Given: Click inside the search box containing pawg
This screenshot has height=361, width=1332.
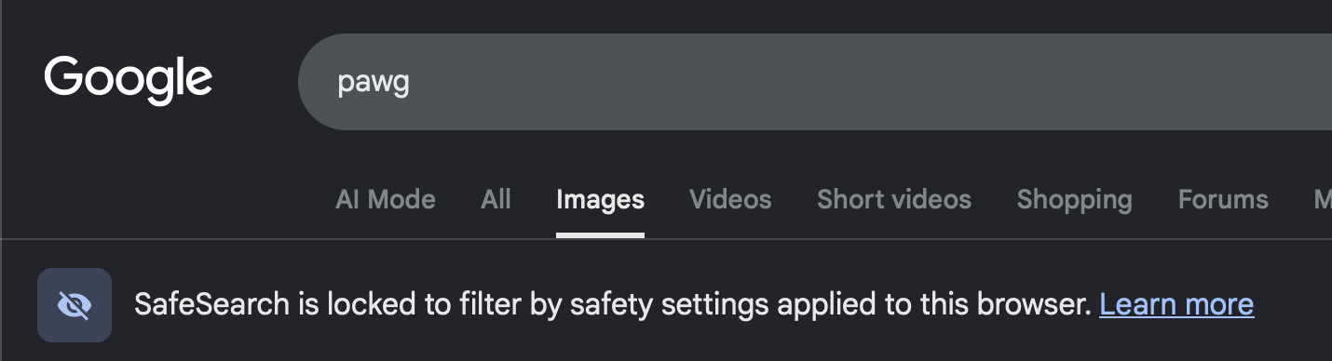Looking at the screenshot, I should pos(815,82).
